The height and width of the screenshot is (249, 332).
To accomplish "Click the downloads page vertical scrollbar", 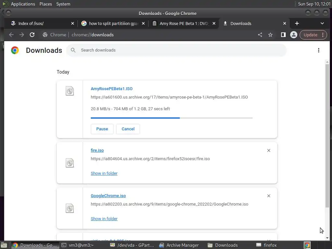I will pyautogui.click(x=327, y=136).
